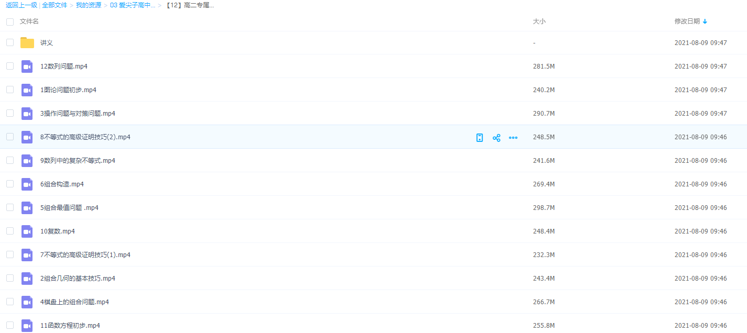This screenshot has width=747, height=333.
Task: Check the box for 1图论问题初步.mp4
Action: (10, 90)
